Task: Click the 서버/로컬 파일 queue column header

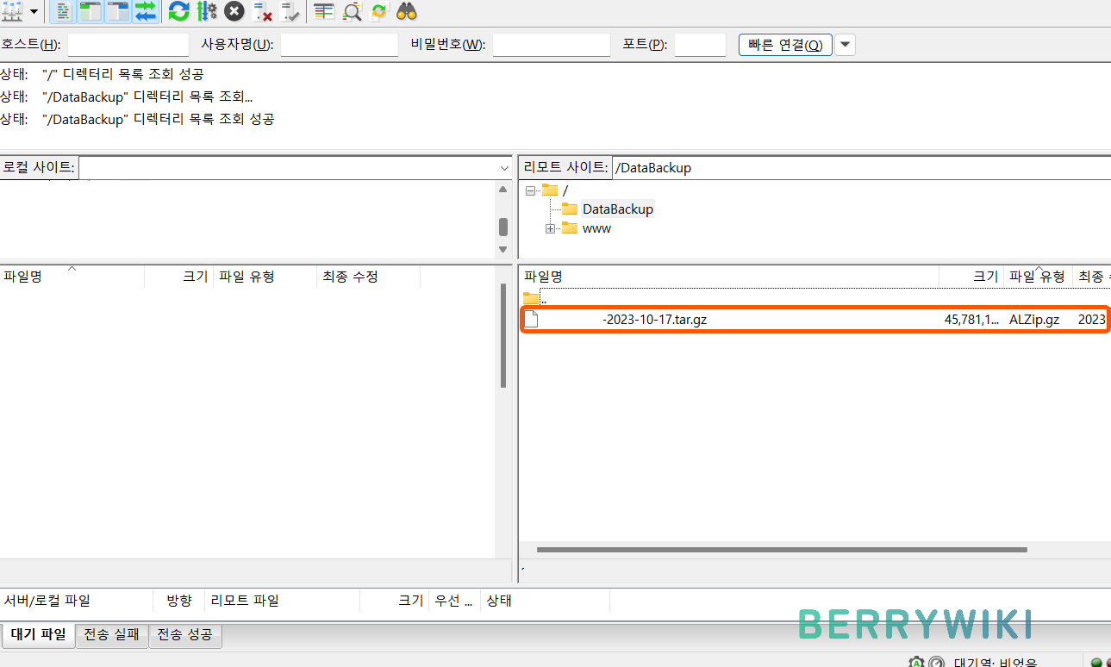Action: (x=77, y=601)
